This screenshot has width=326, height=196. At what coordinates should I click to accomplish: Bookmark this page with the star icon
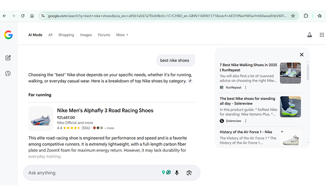[x=293, y=16]
